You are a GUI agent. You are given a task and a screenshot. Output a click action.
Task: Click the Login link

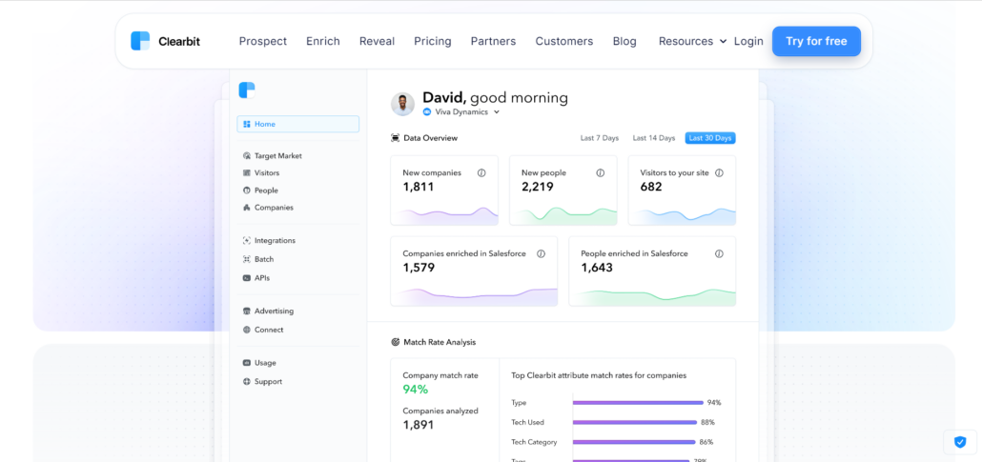(748, 41)
